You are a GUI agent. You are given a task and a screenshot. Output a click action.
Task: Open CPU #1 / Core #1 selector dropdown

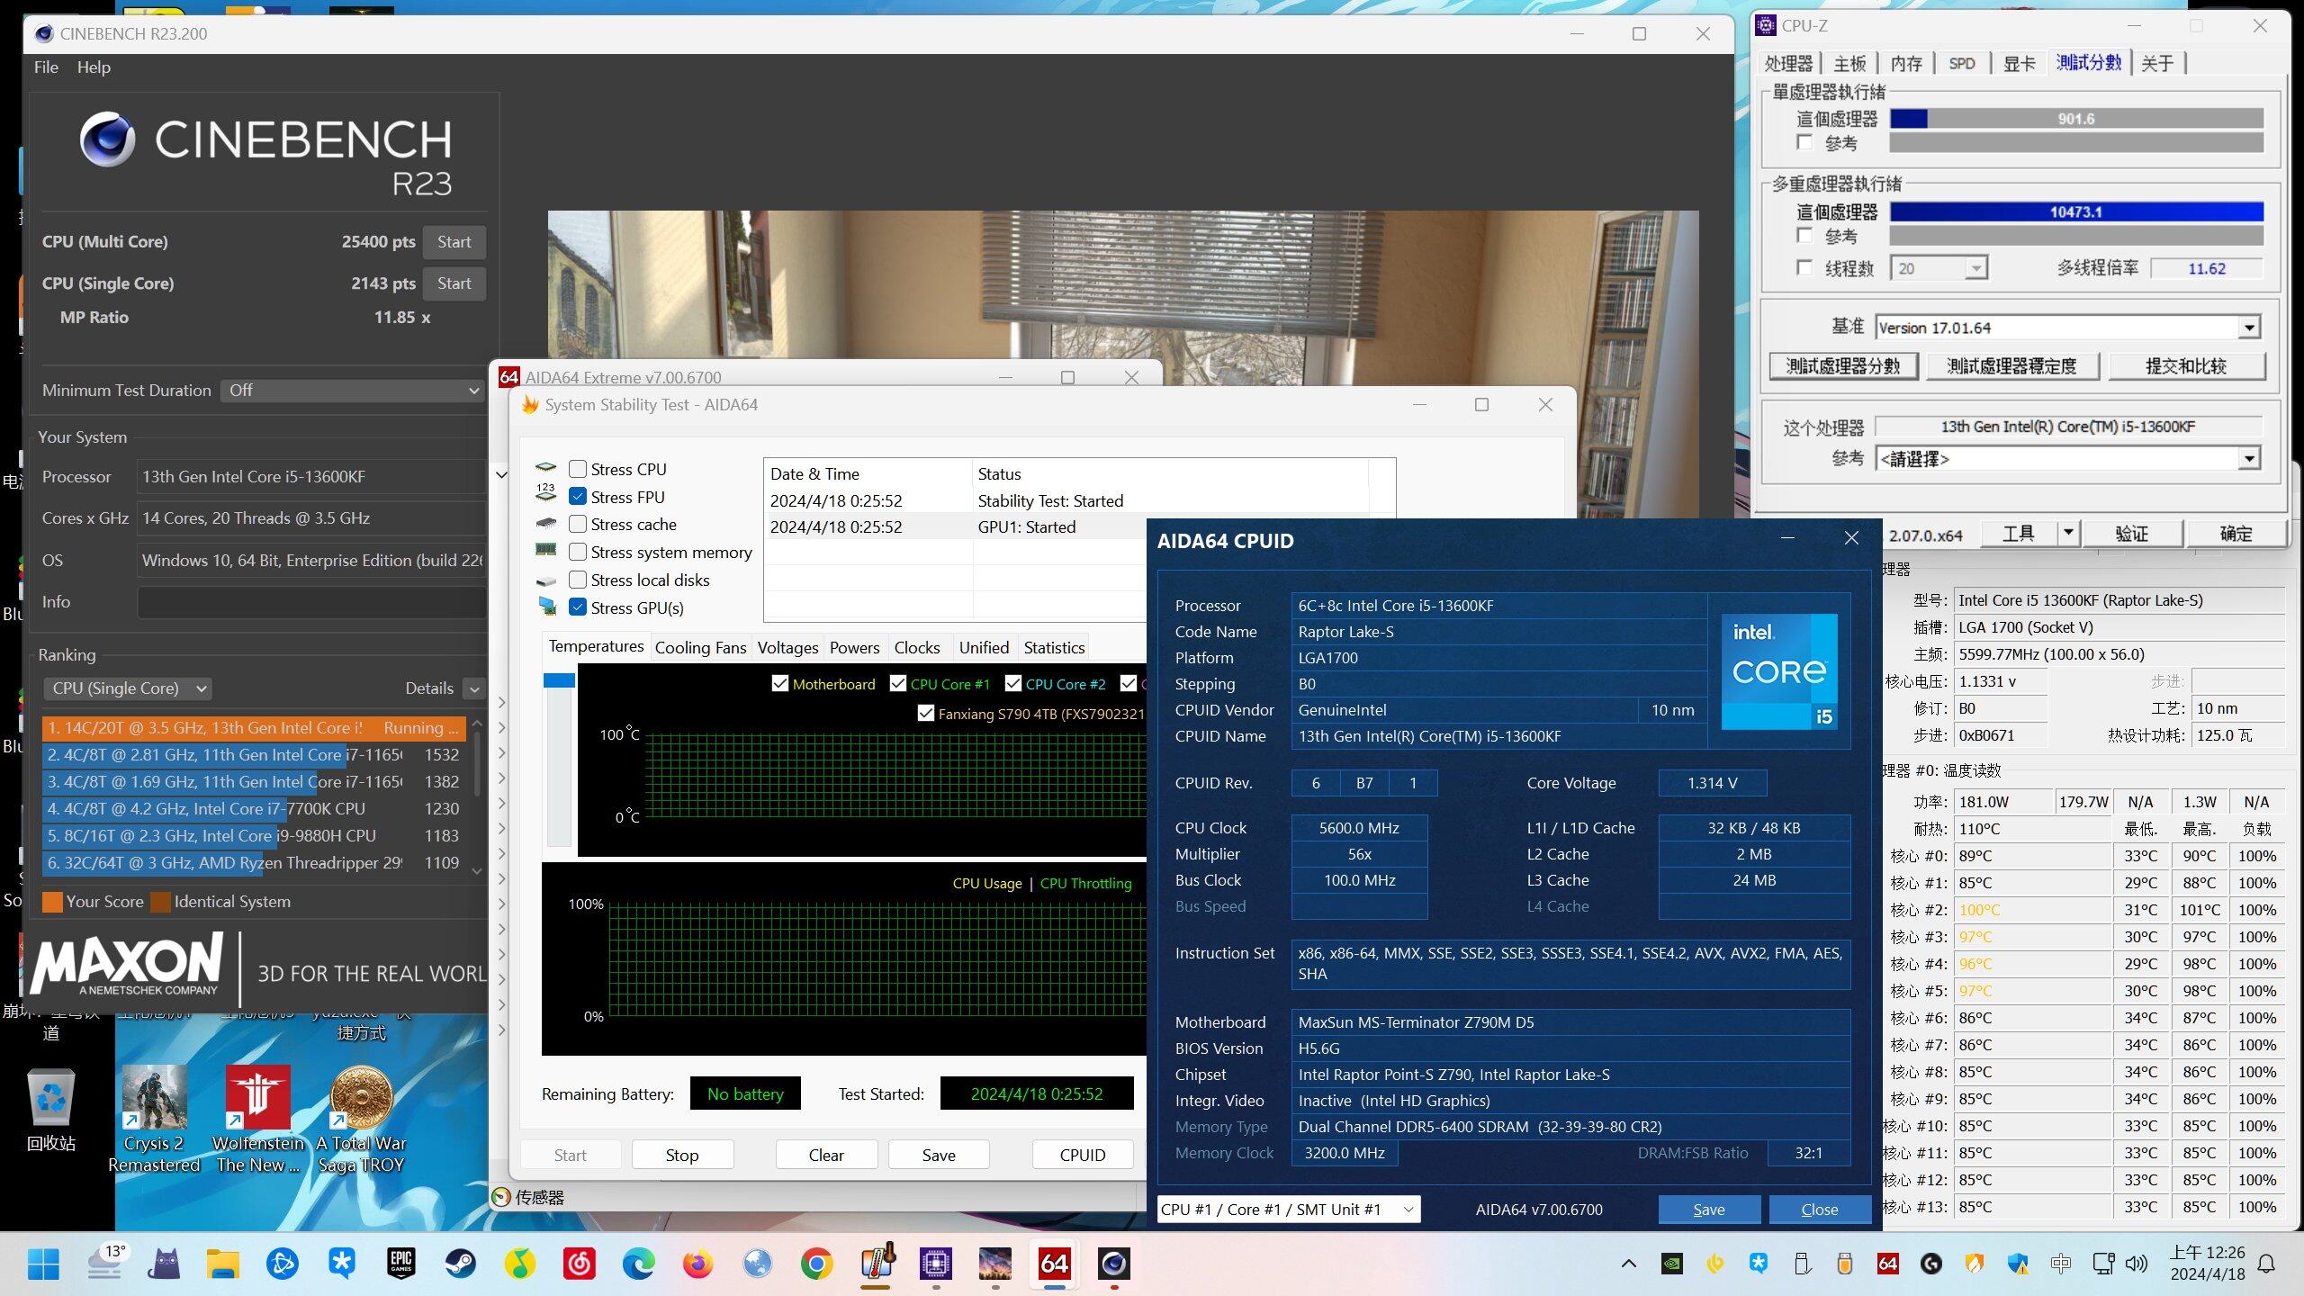click(x=1289, y=1210)
